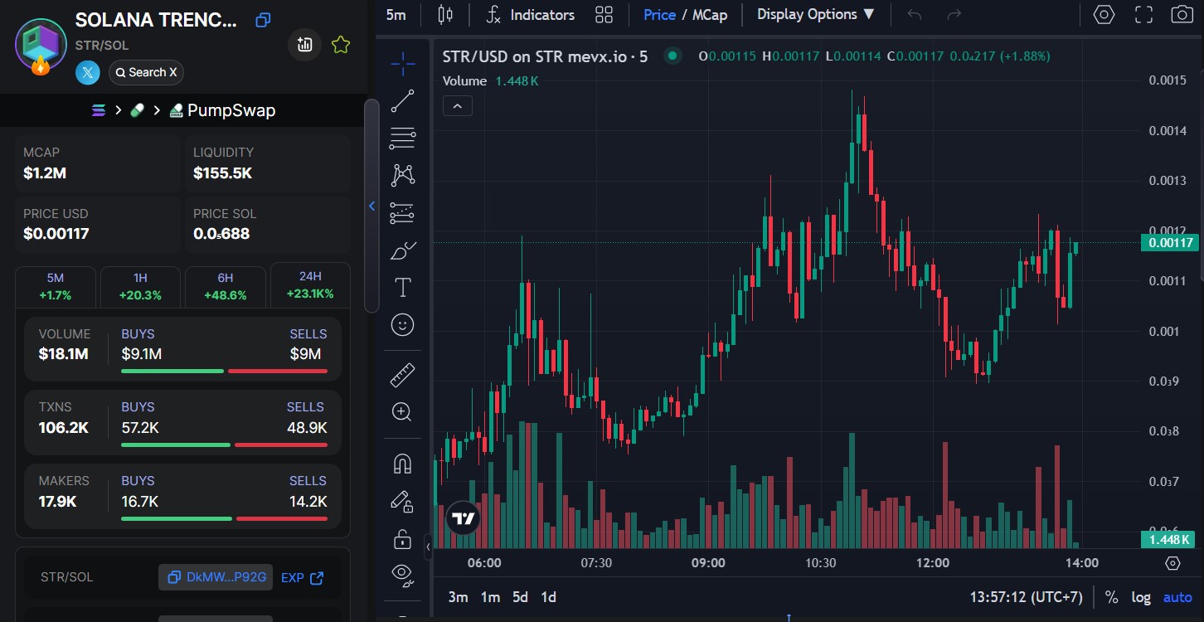Open the EXP explorer link
This screenshot has width=1204, height=622.
[x=302, y=578]
